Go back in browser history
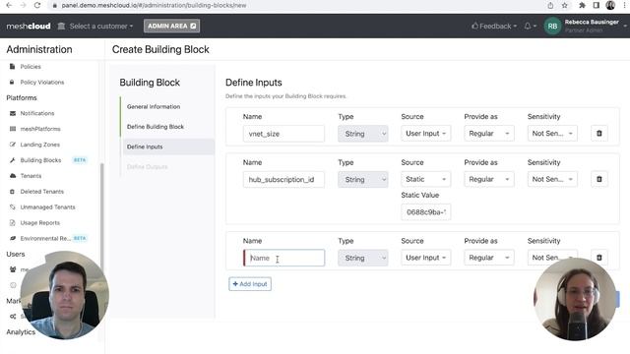Viewport: 630px width, 354px height. (9, 5)
